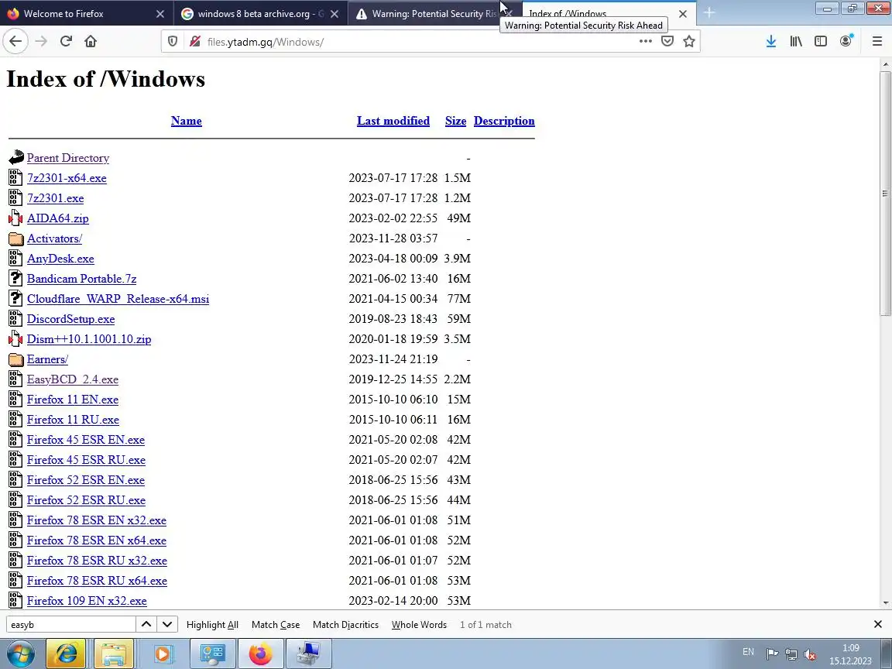Download Cloudflare_WARP_Release-x64.msi

118,299
